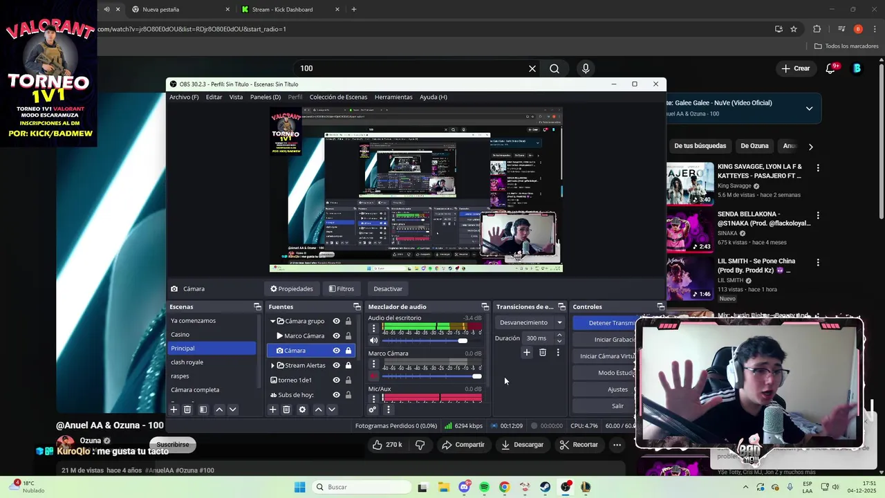Remove selected source with trash icon in Fuentes
The image size is (885, 498).
286,409
